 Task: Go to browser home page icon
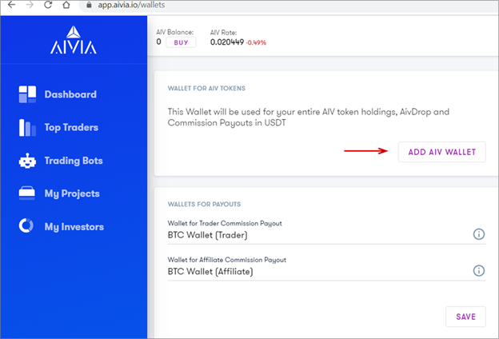tap(66, 5)
